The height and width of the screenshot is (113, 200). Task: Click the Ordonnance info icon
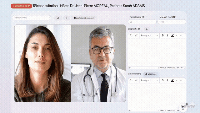click(x=140, y=74)
